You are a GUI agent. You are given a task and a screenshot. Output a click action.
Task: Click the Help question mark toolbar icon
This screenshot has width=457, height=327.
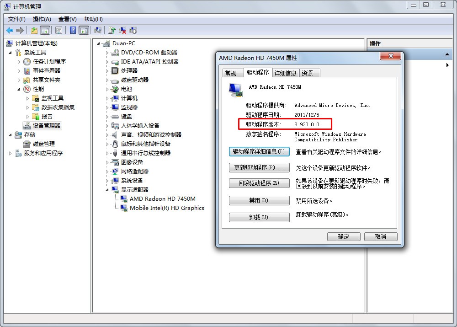(x=73, y=30)
